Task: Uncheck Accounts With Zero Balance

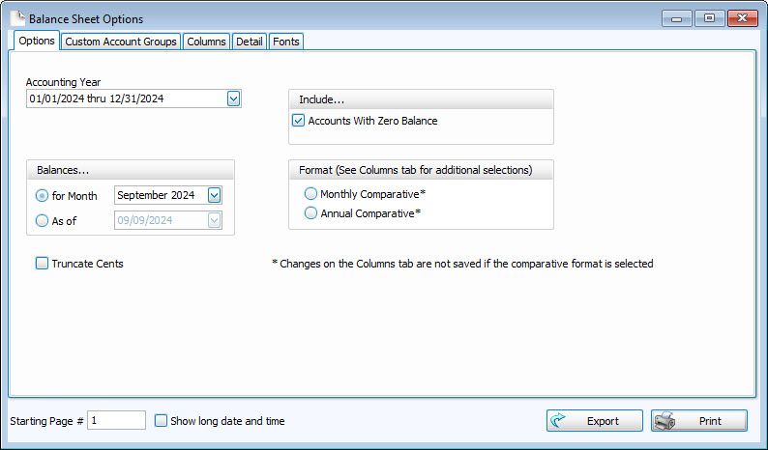Action: tap(298, 121)
